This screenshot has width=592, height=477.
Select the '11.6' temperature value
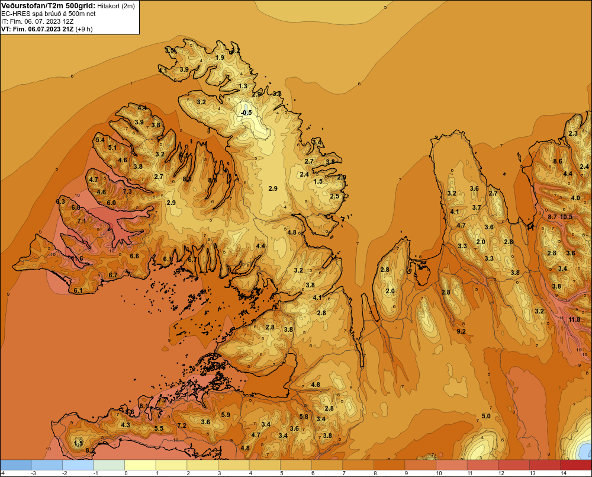click(77, 258)
